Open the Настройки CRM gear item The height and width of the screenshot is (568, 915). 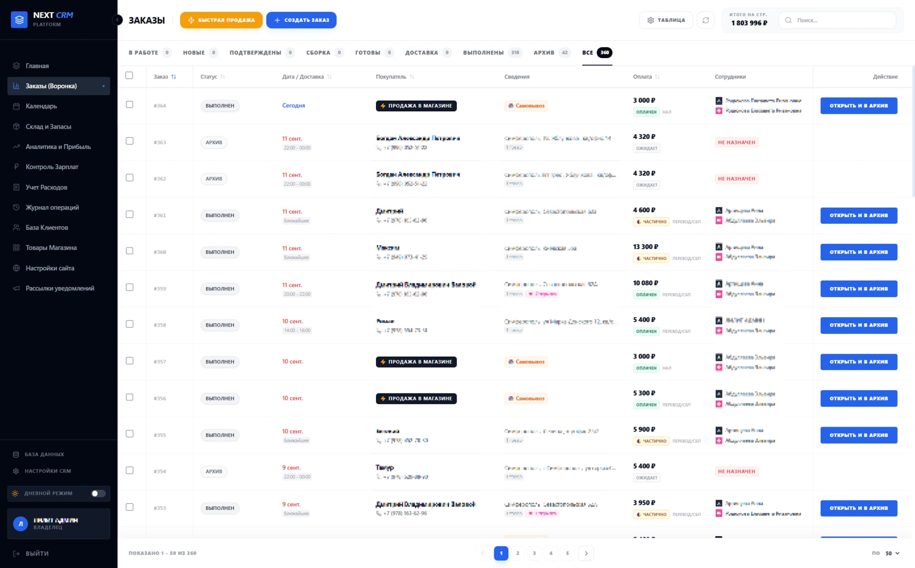click(16, 471)
